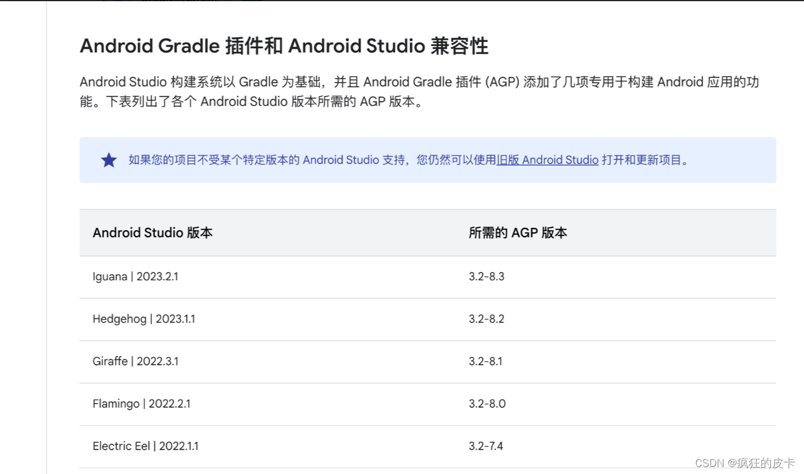Select the Giraffe | 2022.3.1 cell
Screen dimensions: 804x474
(135, 361)
